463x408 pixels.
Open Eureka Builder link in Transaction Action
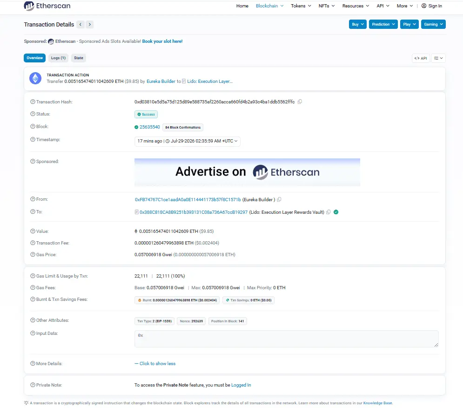click(161, 82)
